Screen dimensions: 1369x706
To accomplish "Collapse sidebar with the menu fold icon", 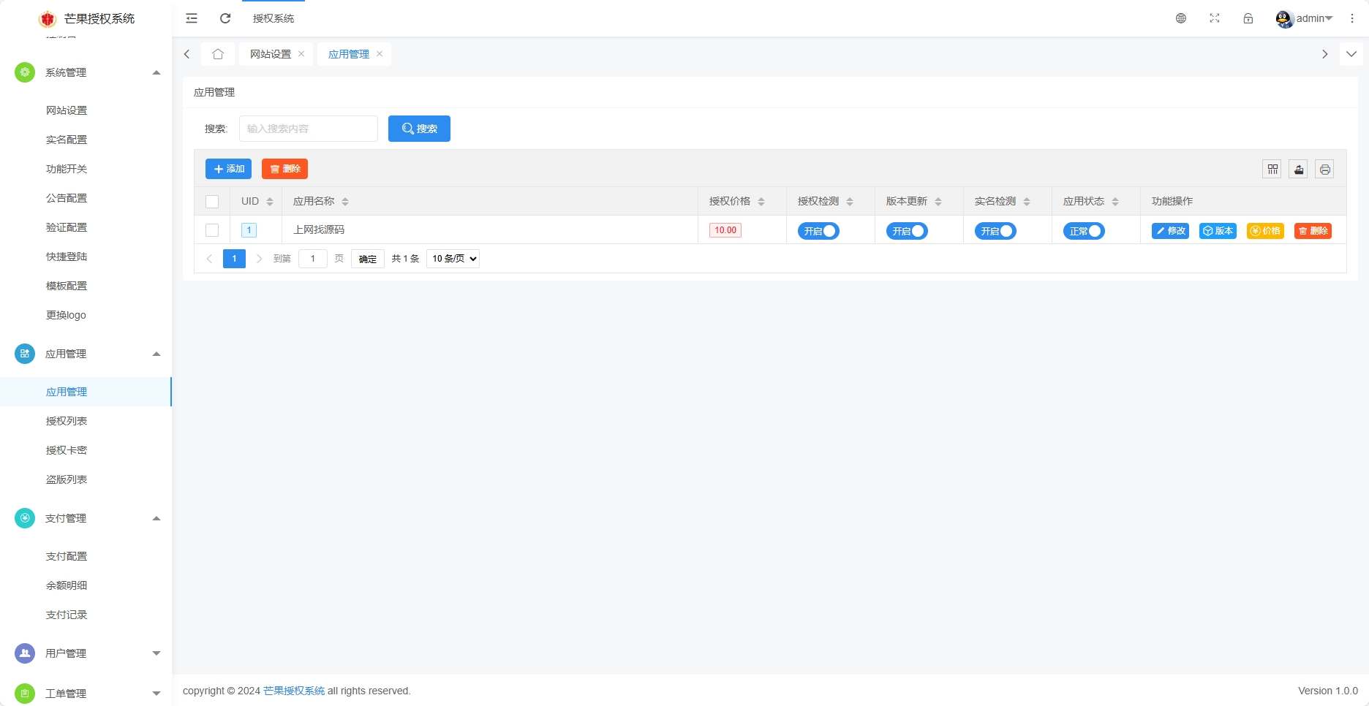I will 192,18.
